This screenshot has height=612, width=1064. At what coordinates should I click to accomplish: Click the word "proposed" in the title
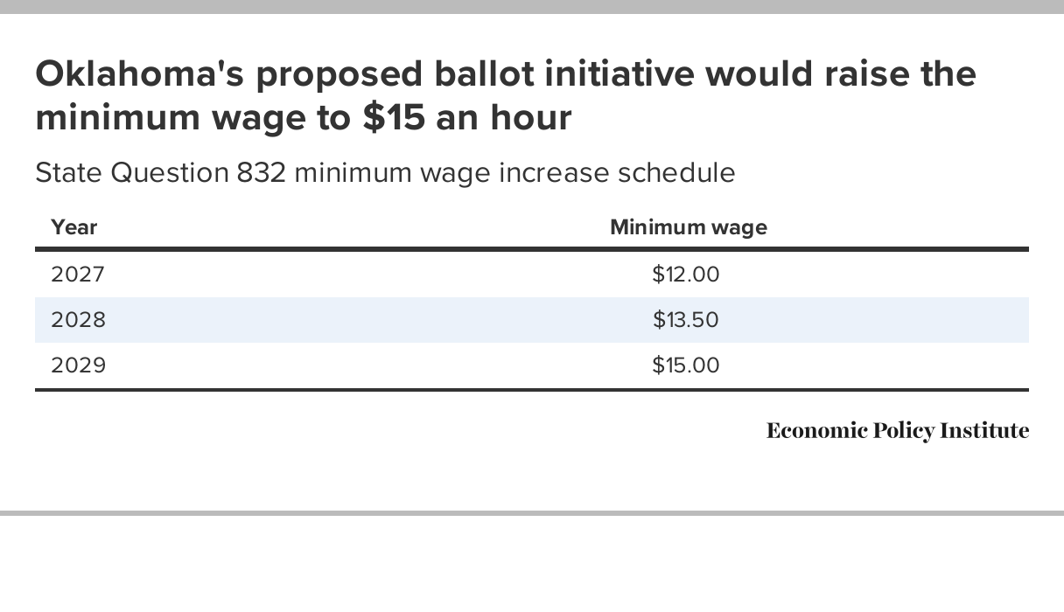pyautogui.click(x=339, y=74)
